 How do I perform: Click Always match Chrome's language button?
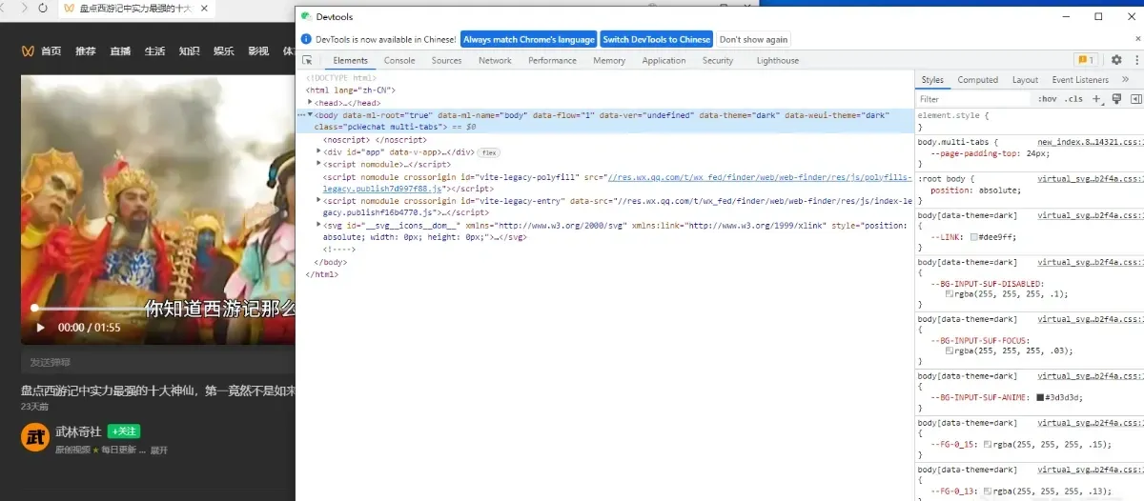[x=529, y=39]
